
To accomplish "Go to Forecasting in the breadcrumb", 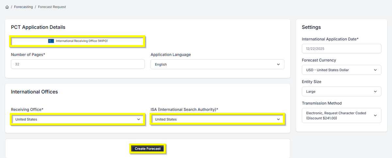I will (x=24, y=7).
